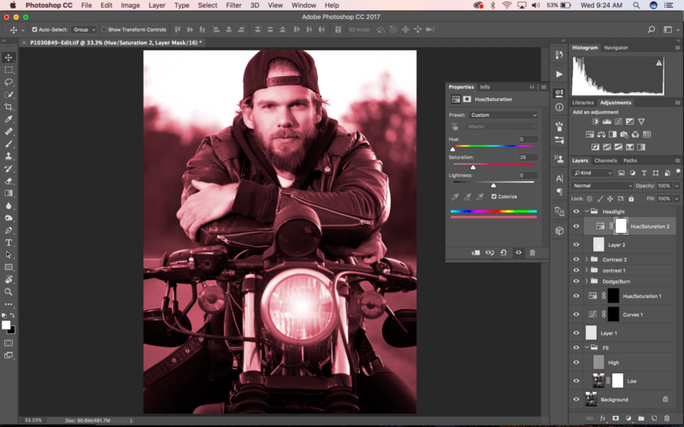
Task: Select the Background layer
Action: click(622, 399)
